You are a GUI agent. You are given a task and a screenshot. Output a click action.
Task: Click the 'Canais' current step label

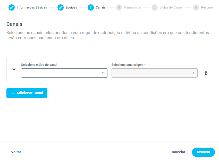coord(100,7)
